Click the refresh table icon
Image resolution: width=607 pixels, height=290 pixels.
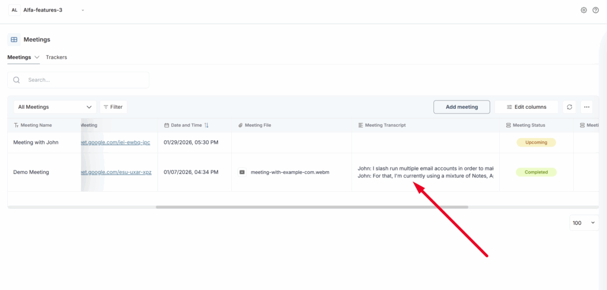[570, 107]
